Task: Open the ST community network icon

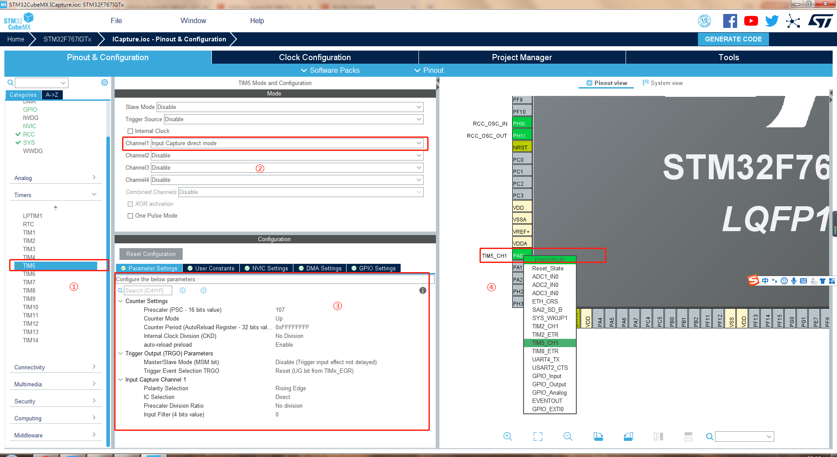Action: coord(793,21)
